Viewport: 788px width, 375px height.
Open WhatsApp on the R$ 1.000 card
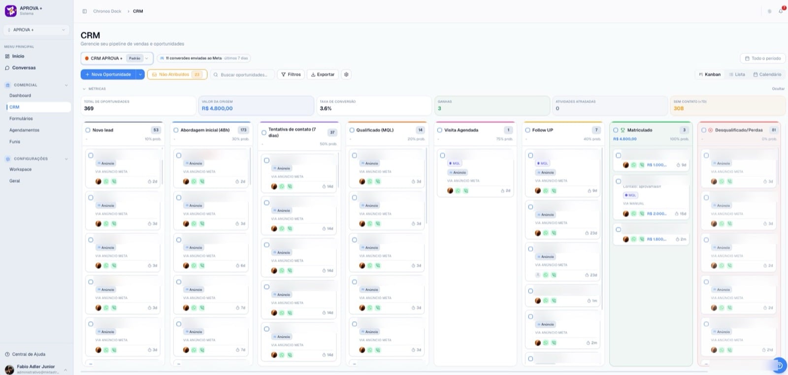pyautogui.click(x=634, y=165)
